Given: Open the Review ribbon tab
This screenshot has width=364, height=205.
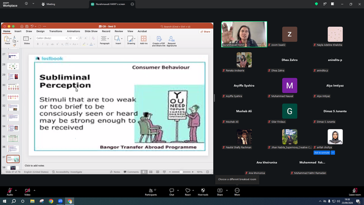Looking at the screenshot, I should click(x=119, y=31).
